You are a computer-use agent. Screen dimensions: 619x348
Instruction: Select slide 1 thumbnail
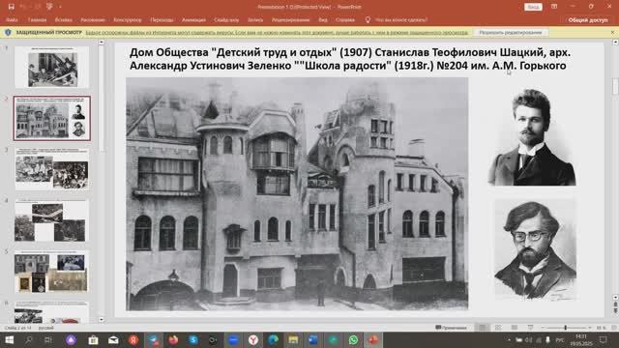(x=51, y=67)
